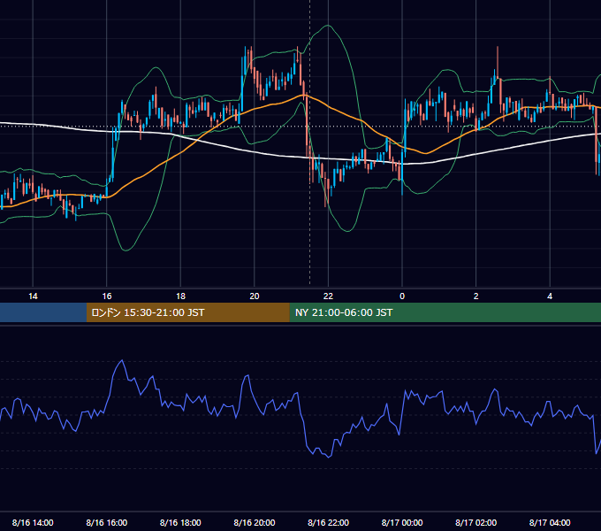Click the 0 hour label on price chart axis
Image resolution: width=601 pixels, height=531 pixels.
click(402, 296)
